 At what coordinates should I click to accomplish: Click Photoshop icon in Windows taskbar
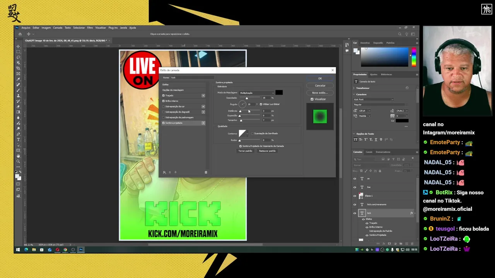coord(81,250)
